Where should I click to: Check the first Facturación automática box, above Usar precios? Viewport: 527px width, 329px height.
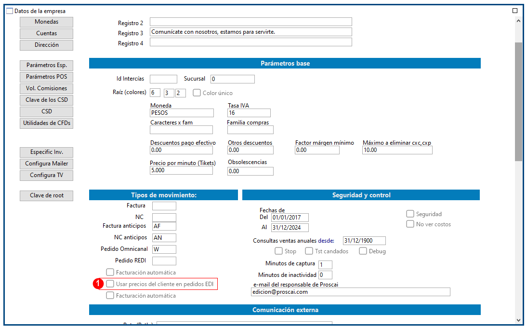[x=110, y=272]
